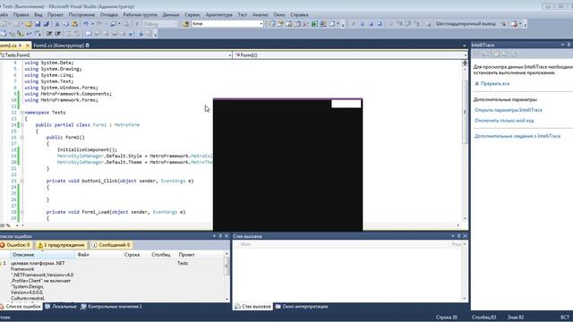The height and width of the screenshot is (322, 573).
Task: Click the Navigate Backward toolbar icon
Action: pyautogui.click(x=114, y=24)
